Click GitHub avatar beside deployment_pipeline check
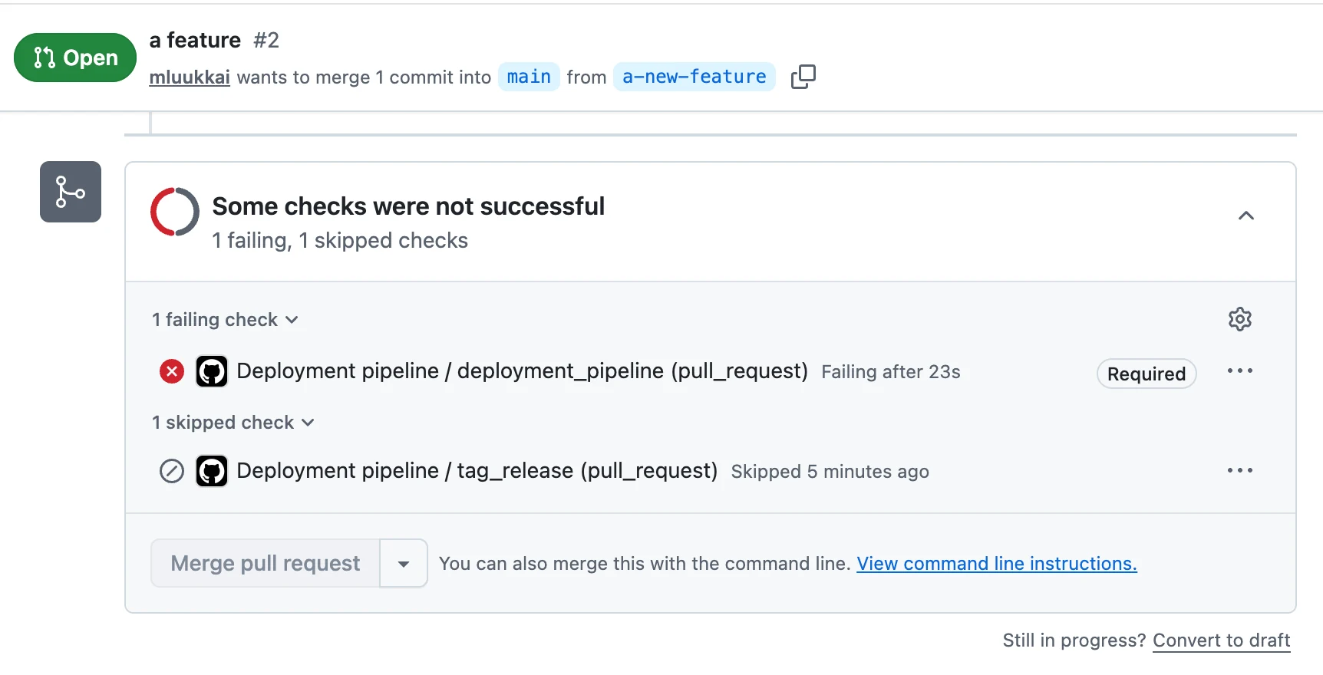Image resolution: width=1323 pixels, height=675 pixels. [212, 372]
